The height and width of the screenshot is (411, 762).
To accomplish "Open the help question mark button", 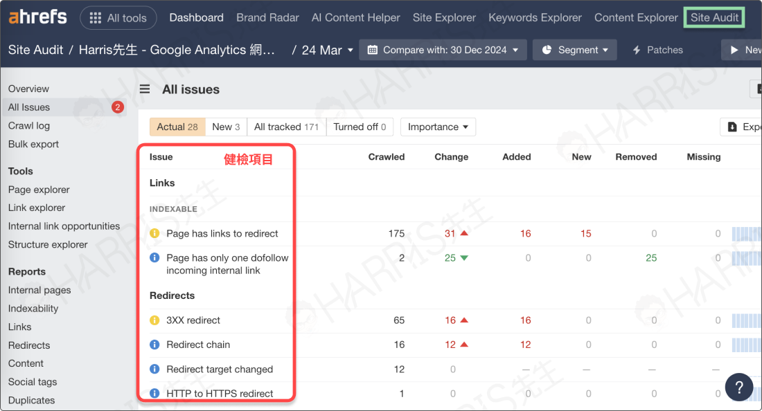I will point(738,387).
